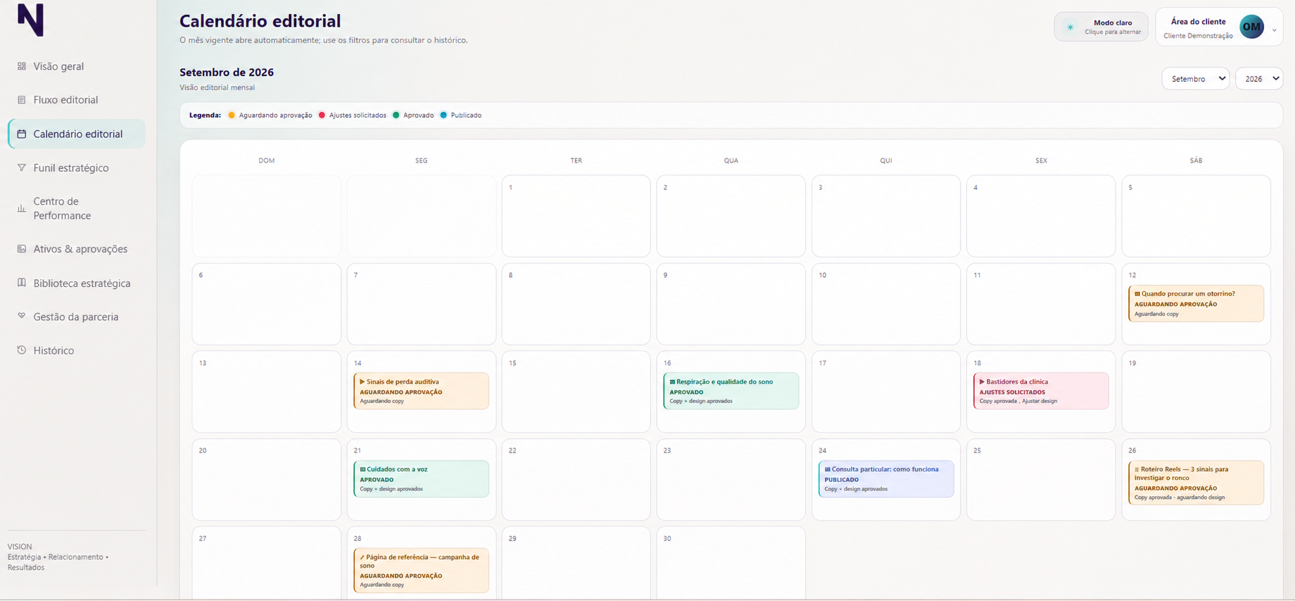Screen dimensions: 1295x601
Task: Open Respiração e qualidade do sono card
Action: tap(731, 391)
